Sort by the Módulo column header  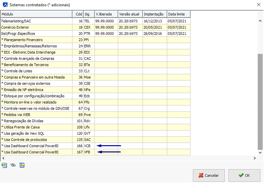click(x=36, y=14)
